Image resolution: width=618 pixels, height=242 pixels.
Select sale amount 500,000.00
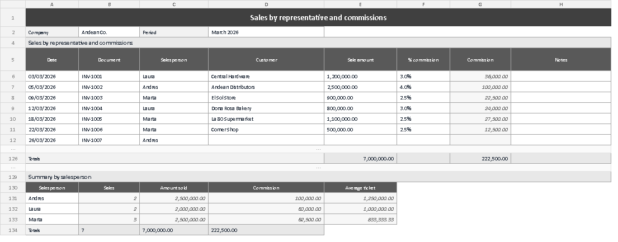click(x=360, y=130)
